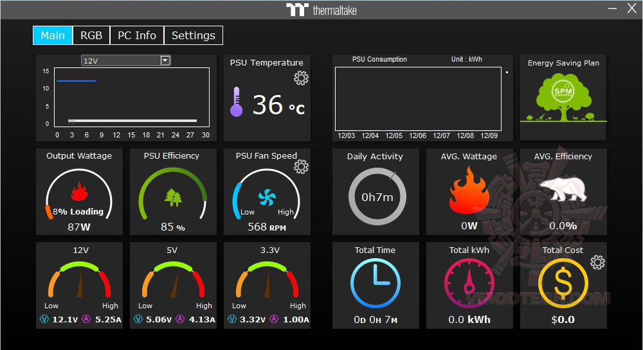Click the 12V gauge dial
This screenshot has height=350, width=643.
80,279
